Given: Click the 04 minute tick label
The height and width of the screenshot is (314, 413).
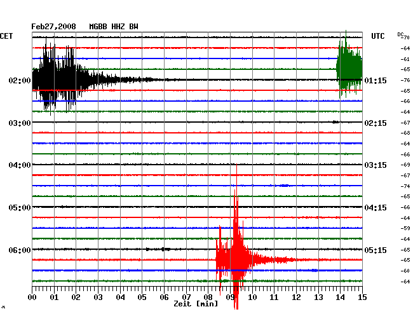Looking at the screenshot, I should tap(120, 297).
